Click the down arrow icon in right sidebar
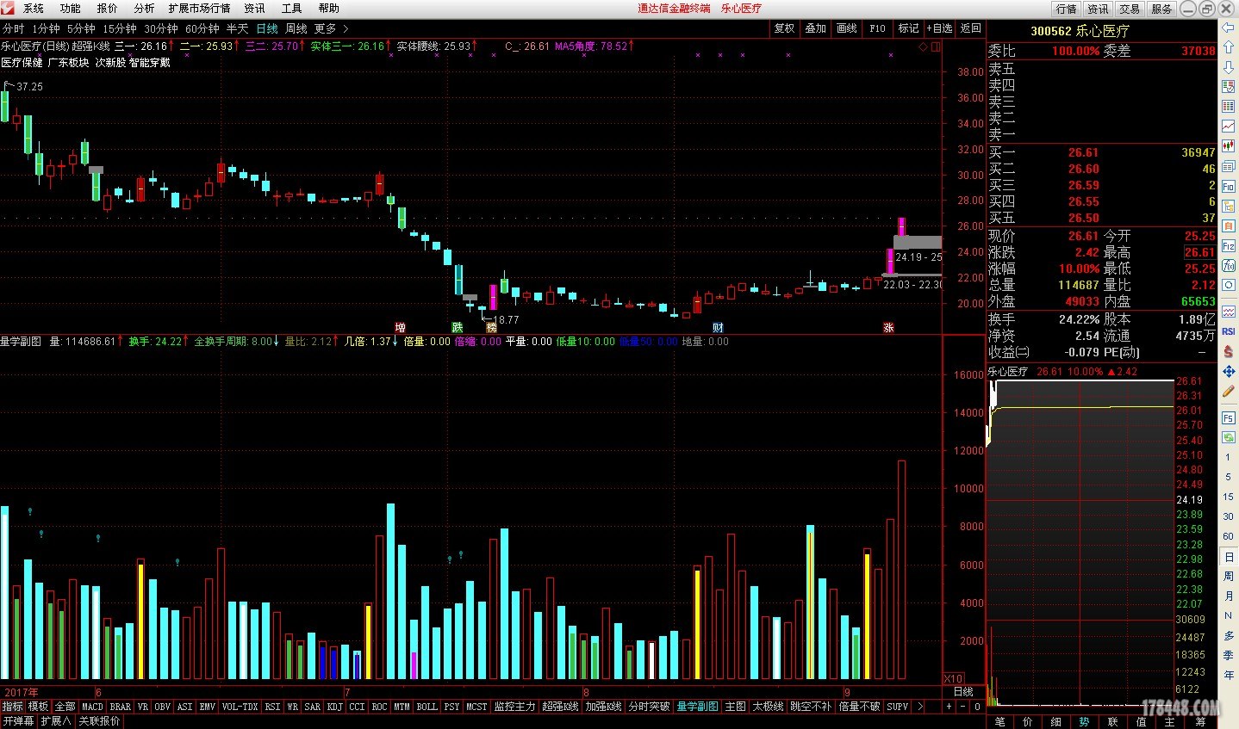 pyautogui.click(x=1228, y=66)
